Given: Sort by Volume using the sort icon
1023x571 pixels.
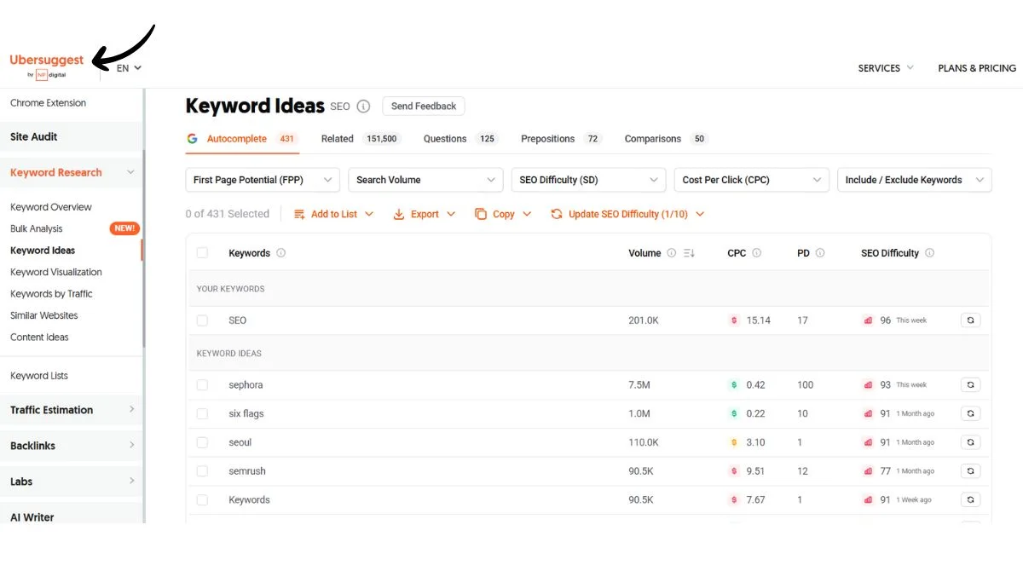Looking at the screenshot, I should tap(689, 253).
